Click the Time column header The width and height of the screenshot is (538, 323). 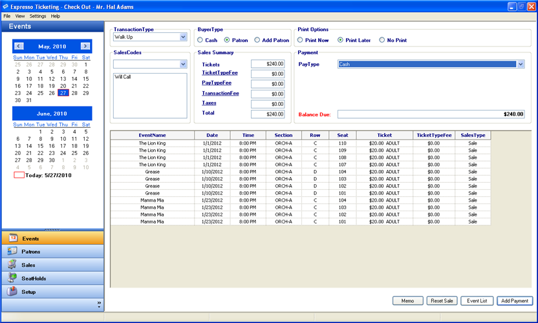click(x=248, y=135)
